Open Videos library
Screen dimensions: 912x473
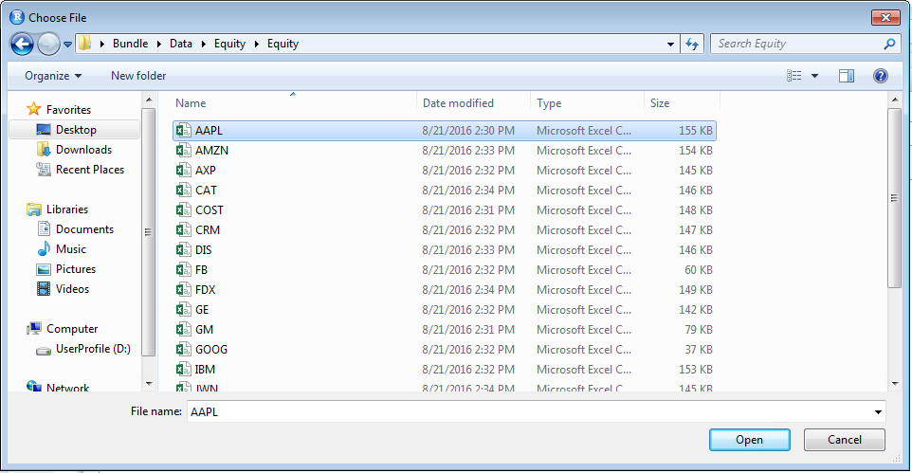[73, 288]
